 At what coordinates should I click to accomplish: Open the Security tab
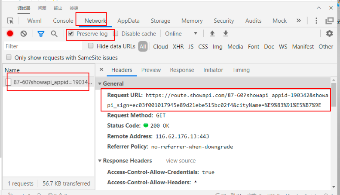(224, 21)
